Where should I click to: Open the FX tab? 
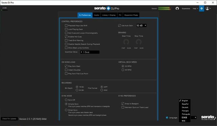[120, 15]
